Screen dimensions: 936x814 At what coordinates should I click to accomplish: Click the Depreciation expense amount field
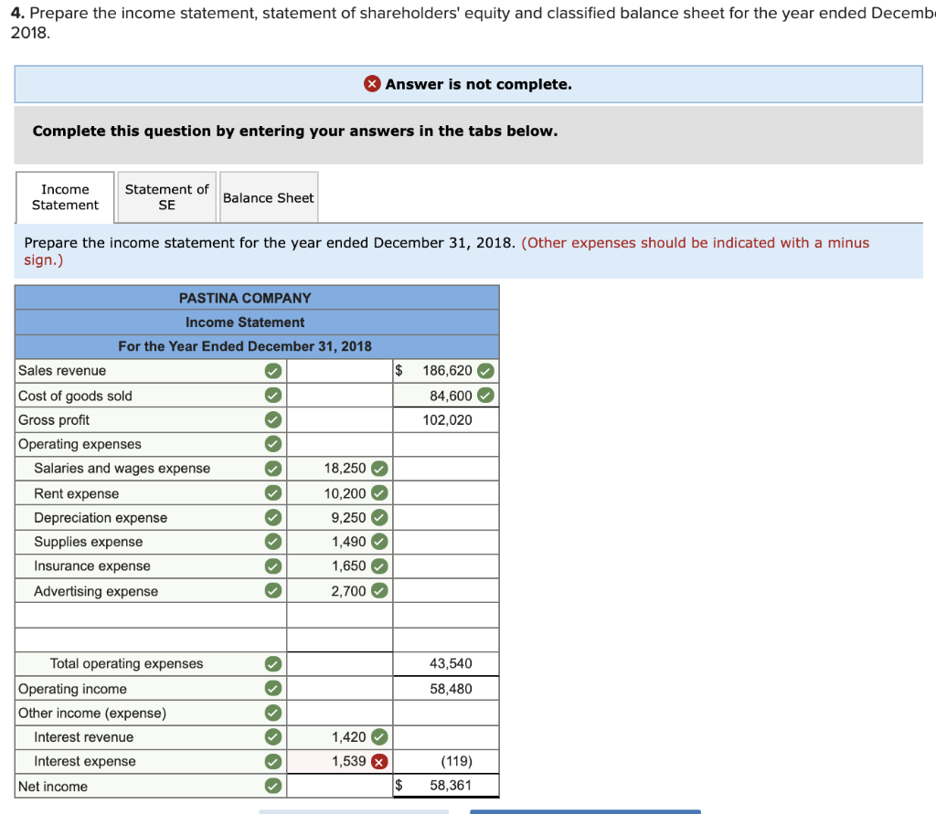pos(340,517)
